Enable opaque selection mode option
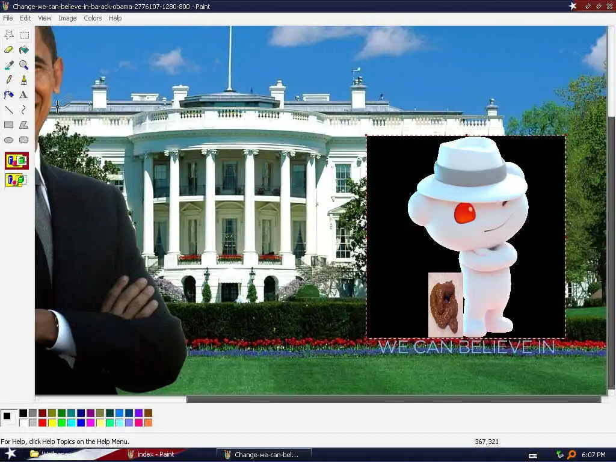Image resolution: width=616 pixels, height=462 pixels. 16,161
